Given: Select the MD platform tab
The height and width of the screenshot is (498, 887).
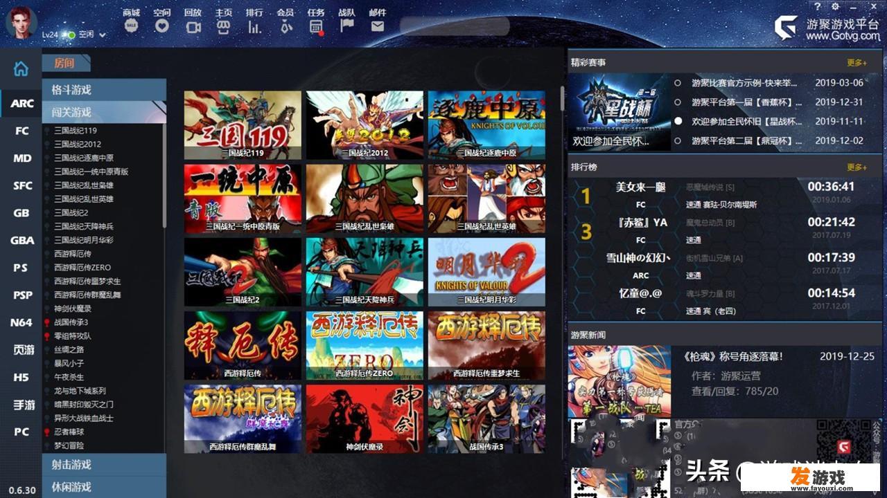Looking at the screenshot, I should pyautogui.click(x=22, y=158).
